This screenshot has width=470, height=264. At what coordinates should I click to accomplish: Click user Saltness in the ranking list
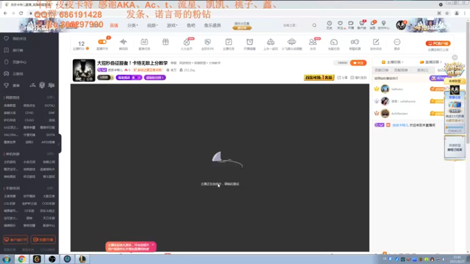coord(397,89)
